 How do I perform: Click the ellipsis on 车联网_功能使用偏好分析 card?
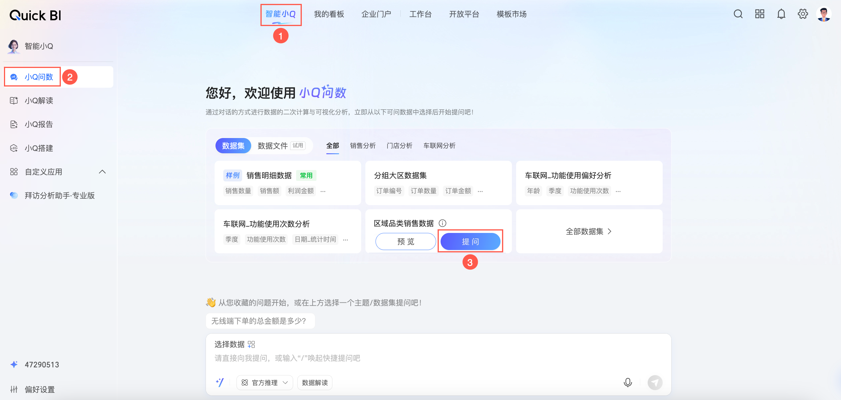[618, 191]
